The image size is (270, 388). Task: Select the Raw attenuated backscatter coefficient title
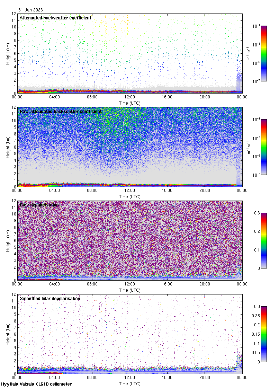(61, 111)
